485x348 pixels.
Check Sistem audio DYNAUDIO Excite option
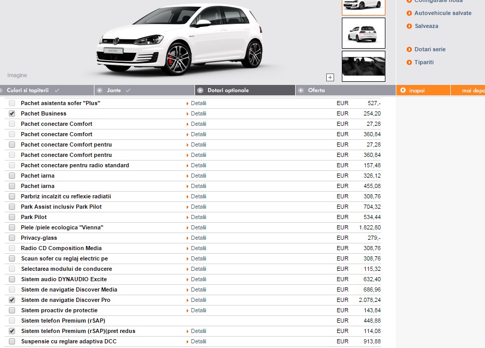pos(12,279)
